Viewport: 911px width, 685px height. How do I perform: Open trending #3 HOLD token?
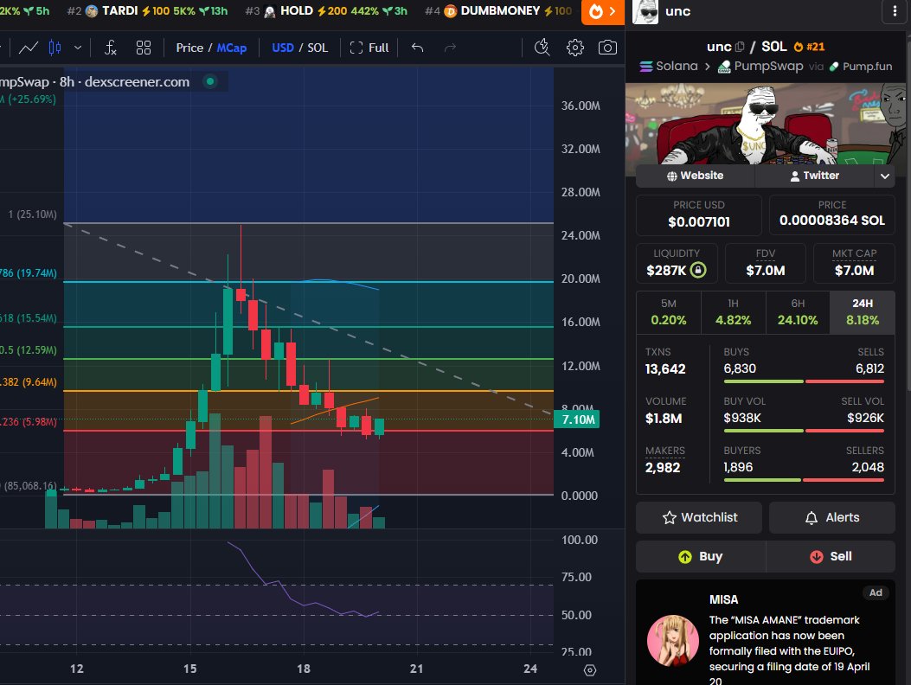pyautogui.click(x=326, y=11)
